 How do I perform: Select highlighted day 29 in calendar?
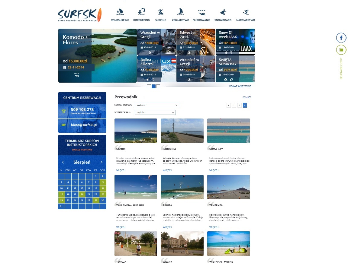click(96, 200)
